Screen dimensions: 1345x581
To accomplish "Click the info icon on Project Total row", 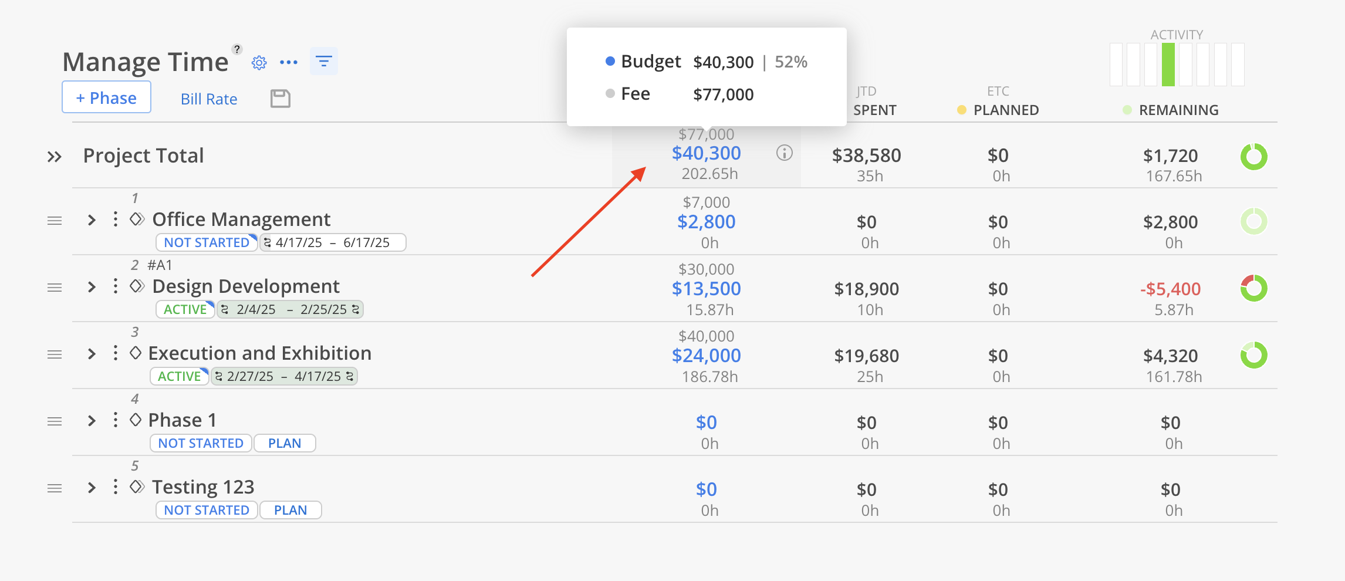I will pos(785,153).
